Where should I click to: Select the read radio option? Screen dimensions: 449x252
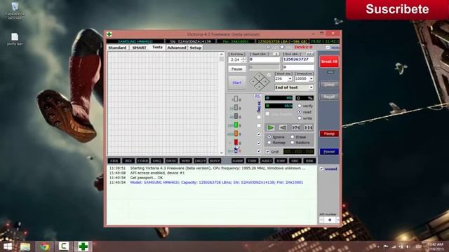coord(300,112)
